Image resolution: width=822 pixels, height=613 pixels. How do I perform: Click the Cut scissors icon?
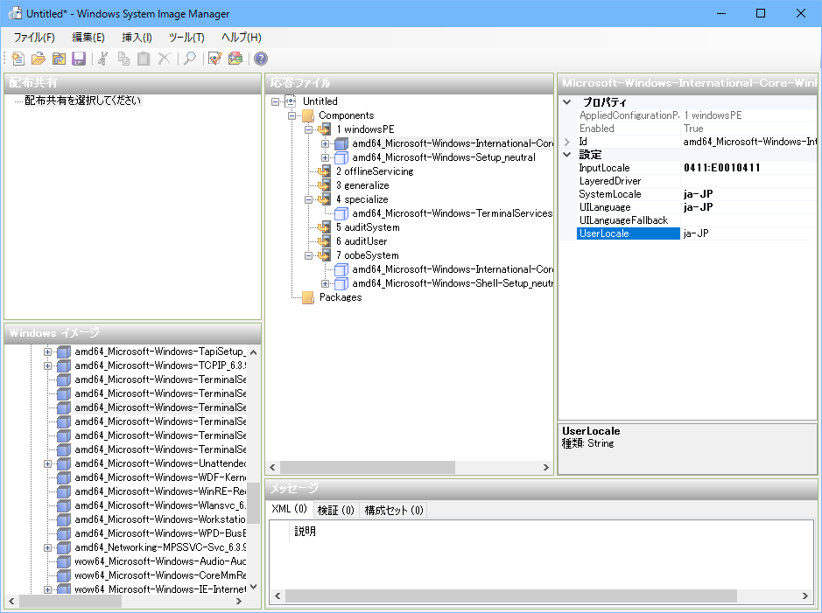point(102,59)
